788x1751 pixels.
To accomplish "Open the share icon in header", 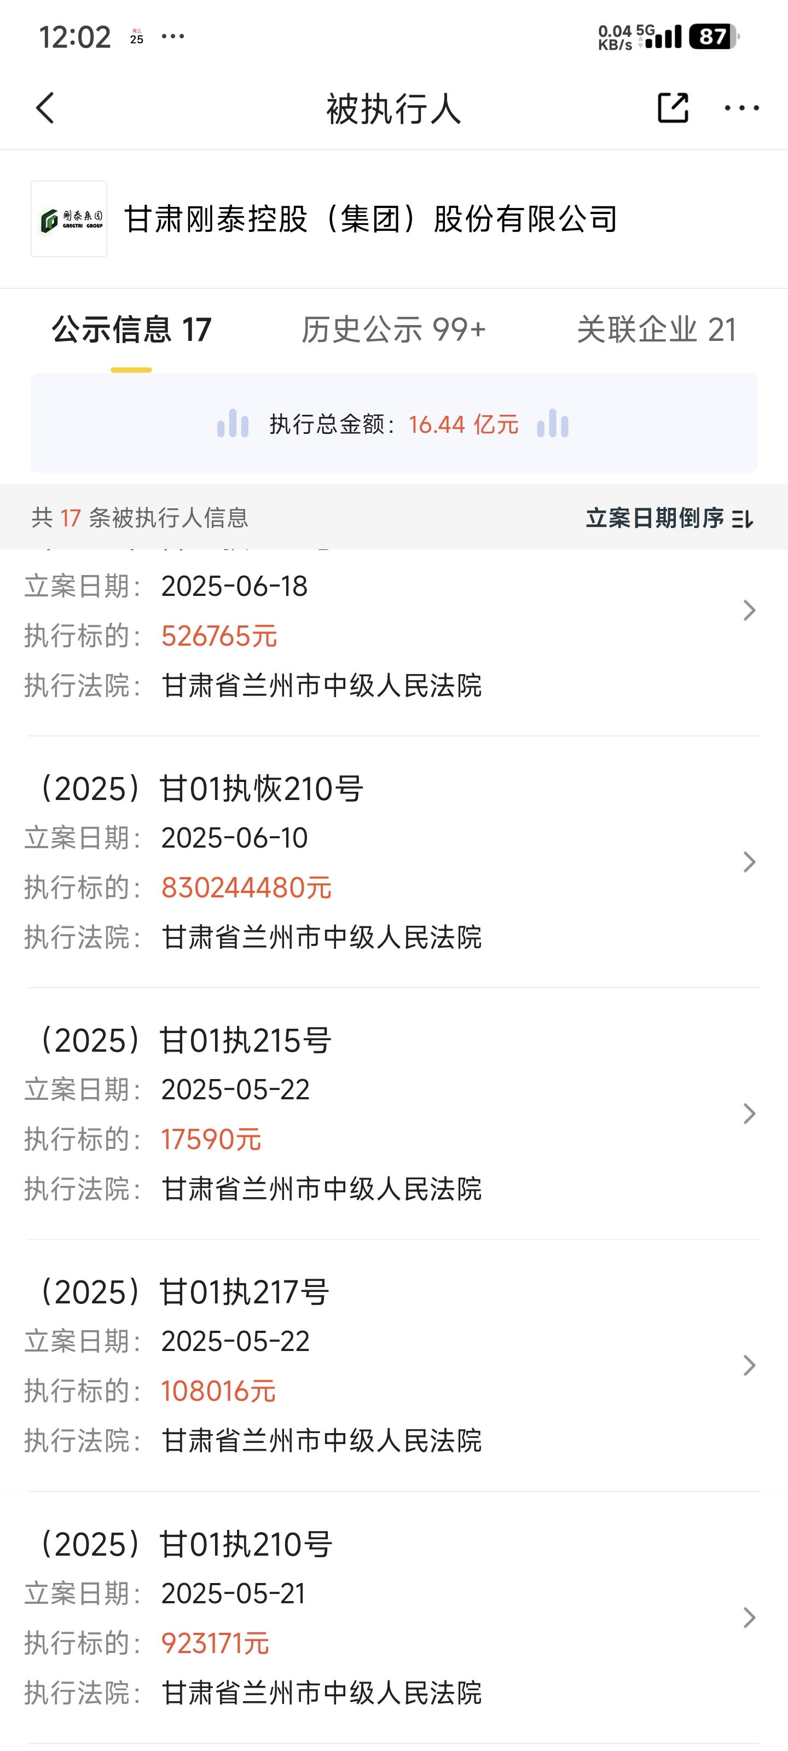I will tap(673, 107).
